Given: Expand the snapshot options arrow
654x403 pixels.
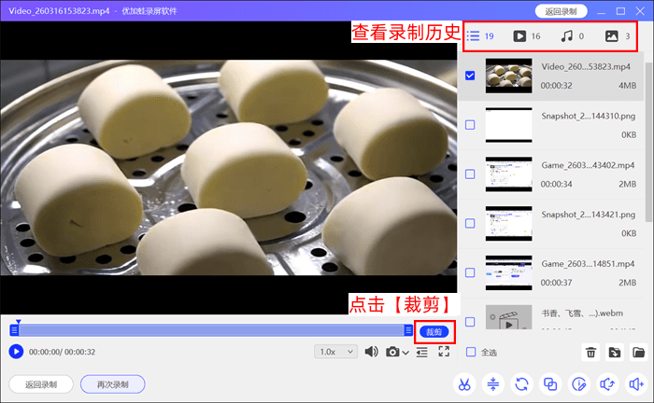Looking at the screenshot, I should pyautogui.click(x=405, y=353).
